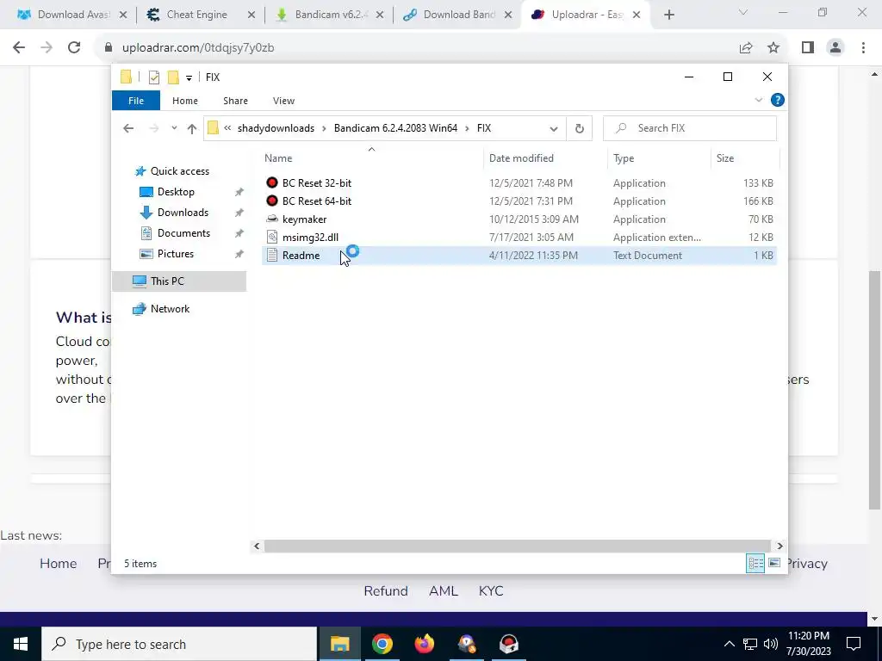The width and height of the screenshot is (882, 661).
Task: Open the View ribbon tab
Action: click(x=283, y=101)
